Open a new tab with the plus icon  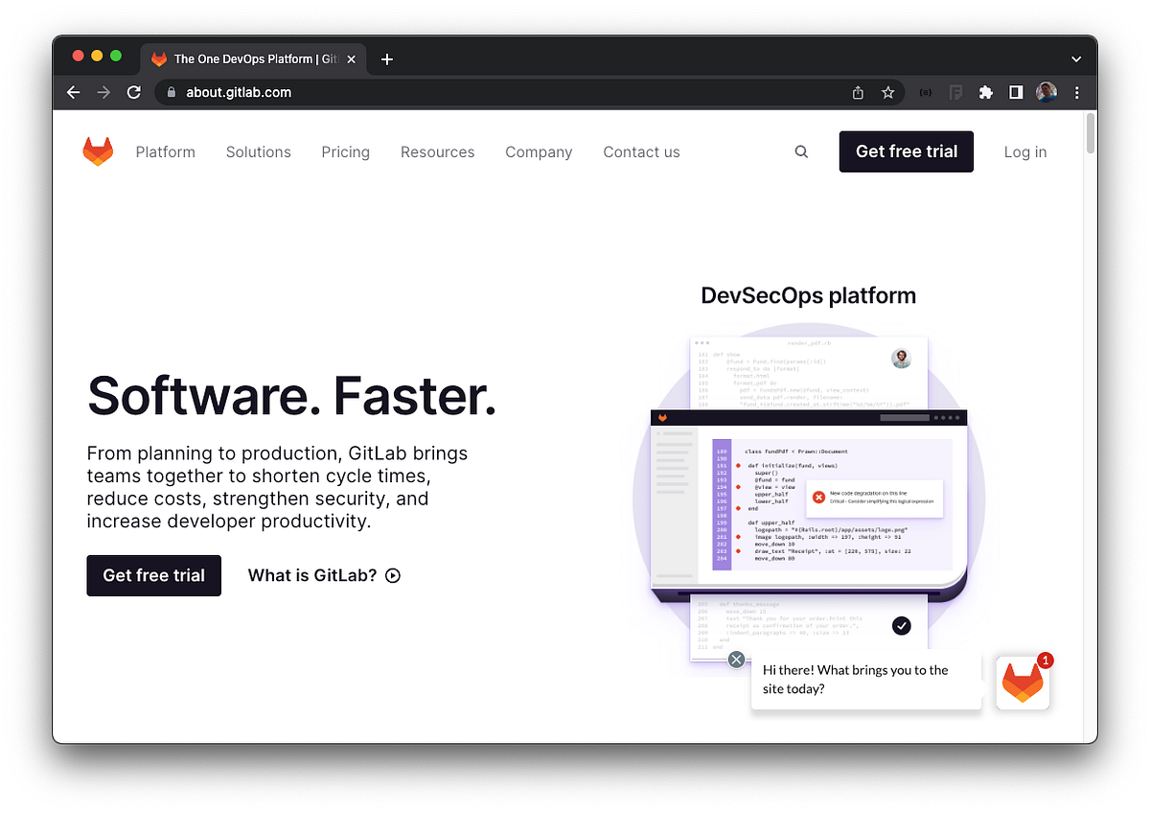click(x=387, y=58)
